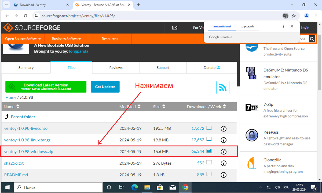
Task: Open longpanda author link
Action: (x=79, y=51)
